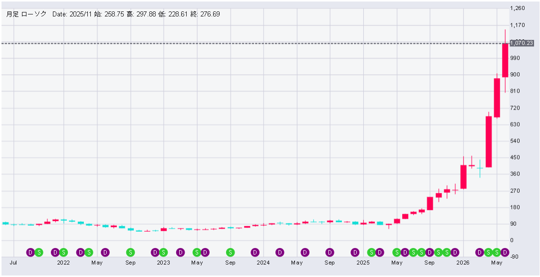Viewport: 540px width, 277px height.
Task: Click the '2026' time axis label
Action: 463,263
